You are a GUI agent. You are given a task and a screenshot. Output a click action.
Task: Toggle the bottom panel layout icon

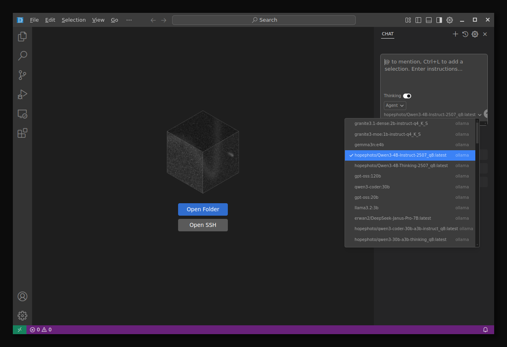(429, 20)
